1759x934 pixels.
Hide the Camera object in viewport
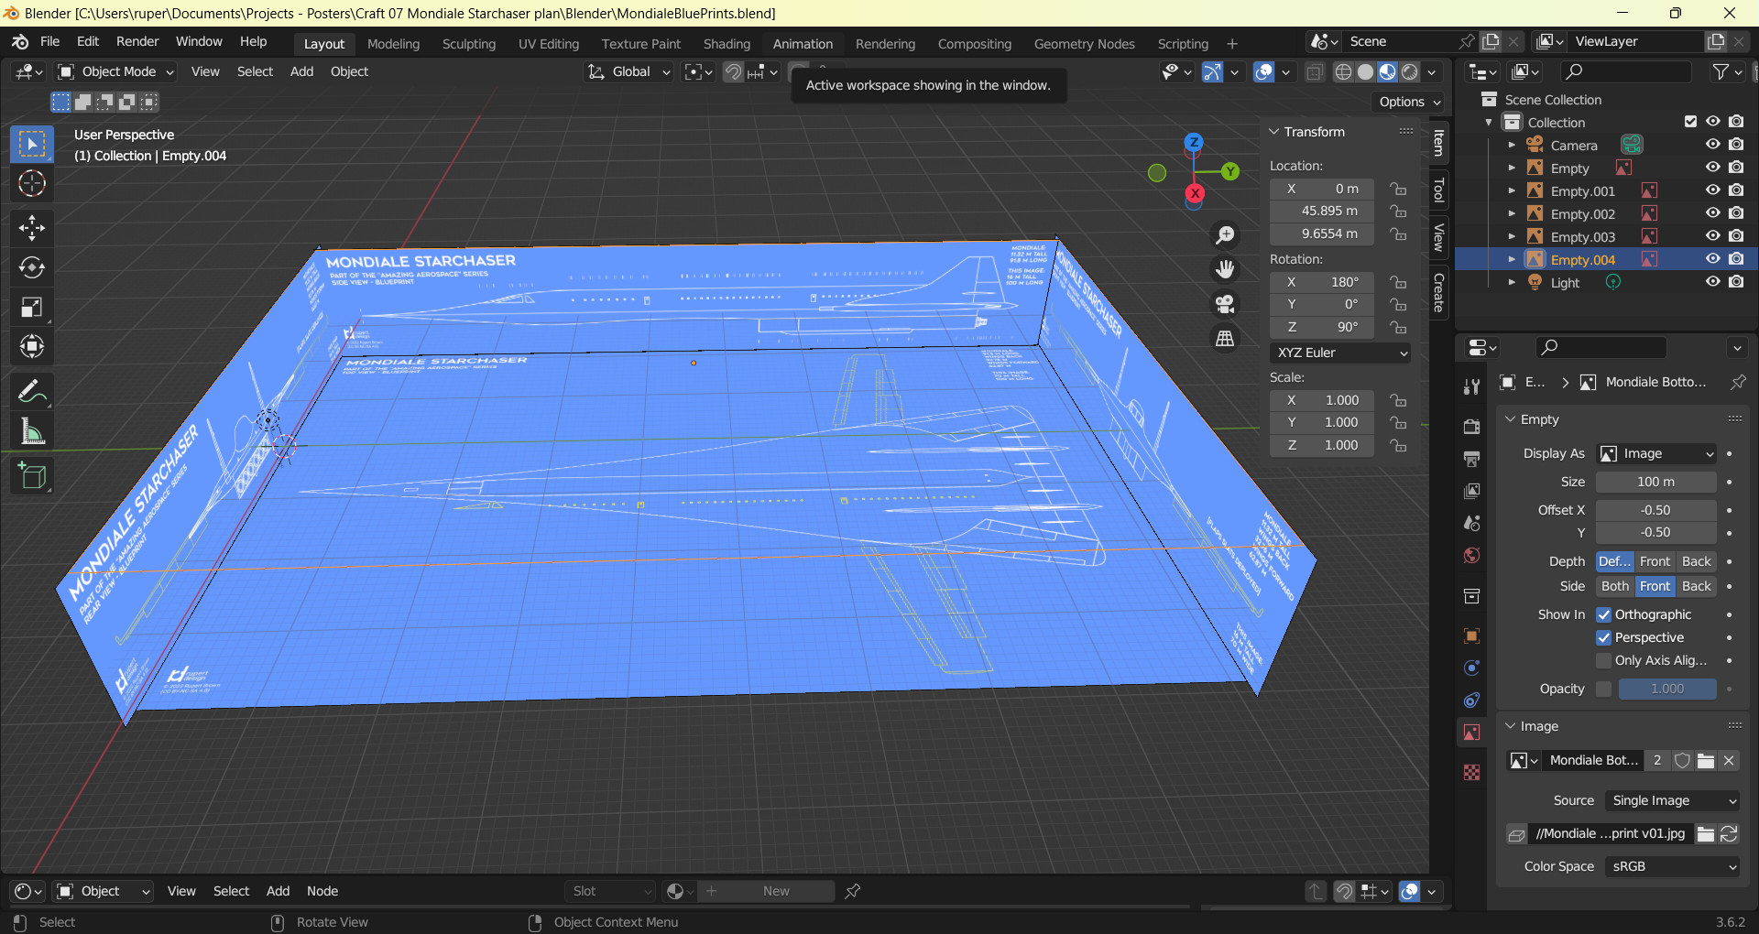click(1712, 145)
